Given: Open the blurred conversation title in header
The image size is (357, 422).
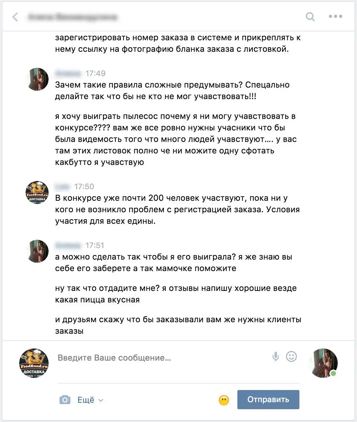Looking at the screenshot, I should click(x=73, y=17).
